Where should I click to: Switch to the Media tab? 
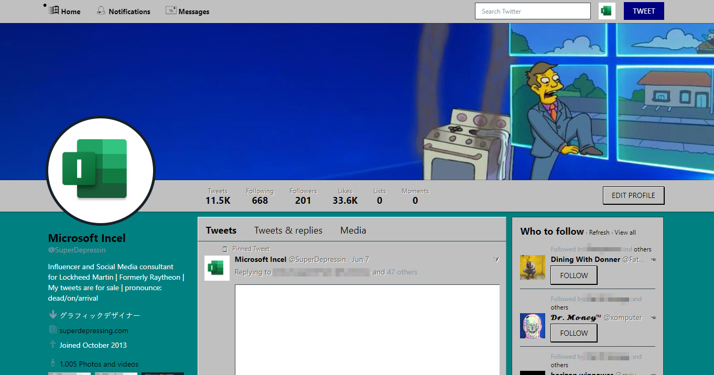tap(353, 230)
